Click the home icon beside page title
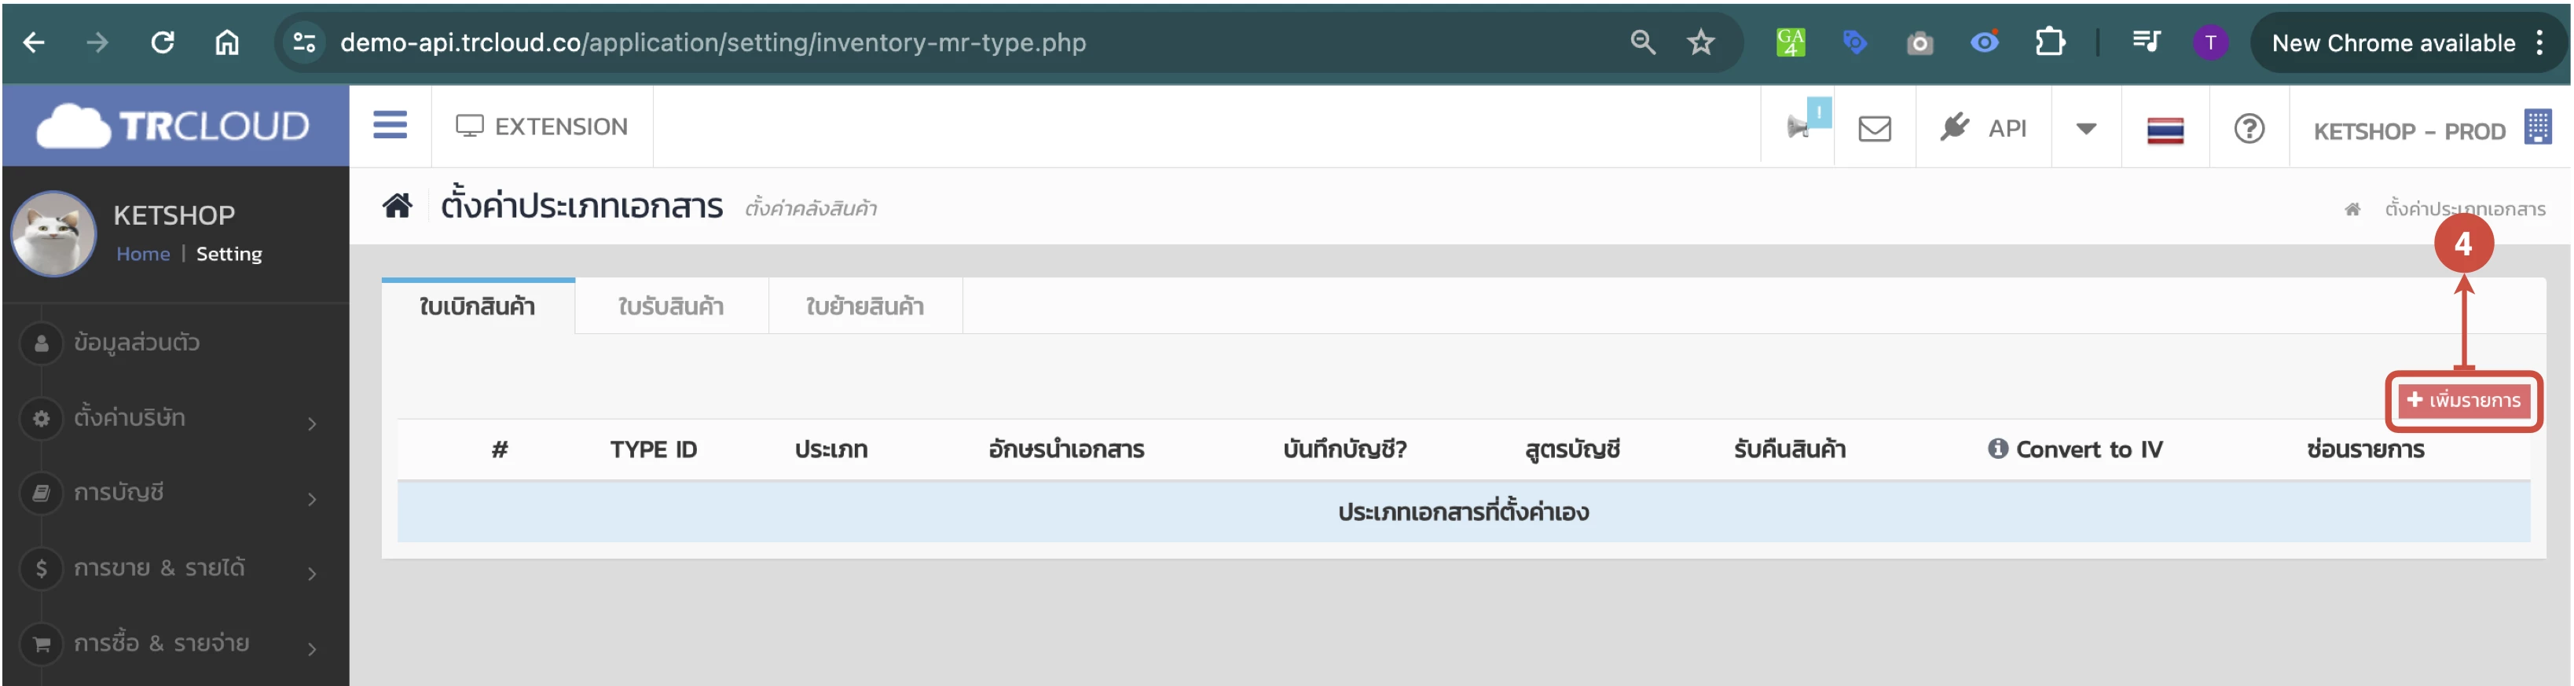This screenshot has width=2574, height=686. (x=397, y=206)
